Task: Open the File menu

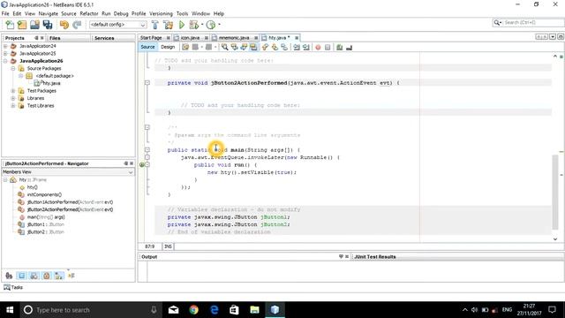Action: click(5, 14)
